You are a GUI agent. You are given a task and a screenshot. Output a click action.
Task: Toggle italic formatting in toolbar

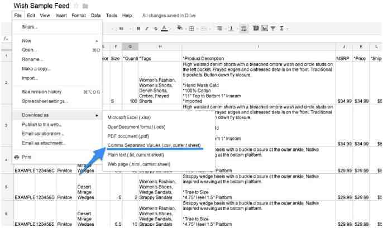[x=147, y=29]
